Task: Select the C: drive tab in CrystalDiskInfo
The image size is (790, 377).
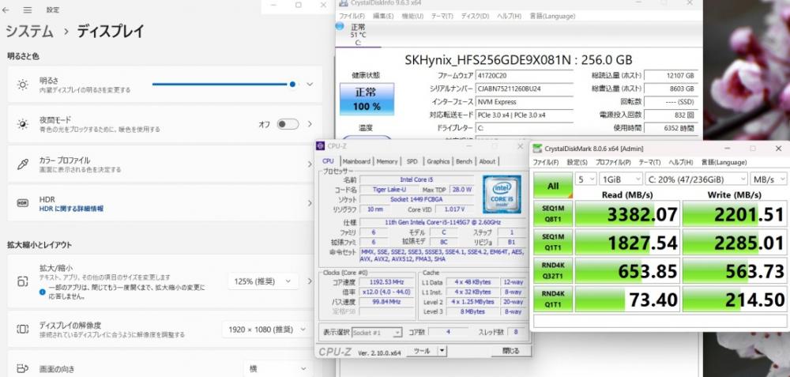Action: pyautogui.click(x=358, y=35)
